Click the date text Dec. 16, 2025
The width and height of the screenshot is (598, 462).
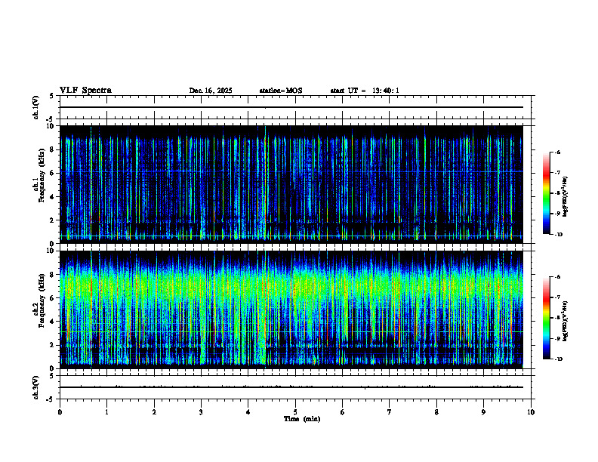(211, 91)
